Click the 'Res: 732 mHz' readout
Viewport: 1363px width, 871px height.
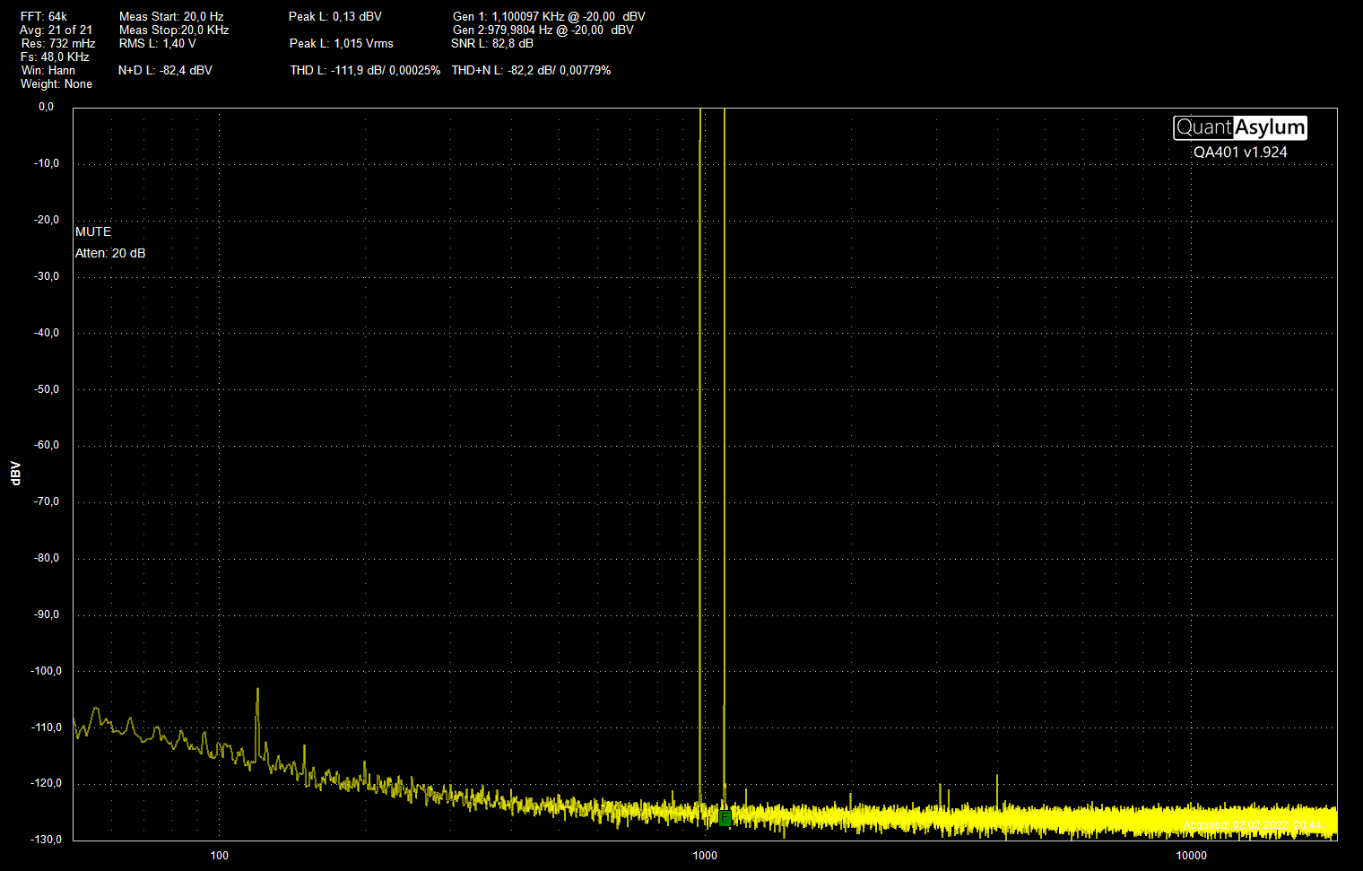click(x=58, y=43)
